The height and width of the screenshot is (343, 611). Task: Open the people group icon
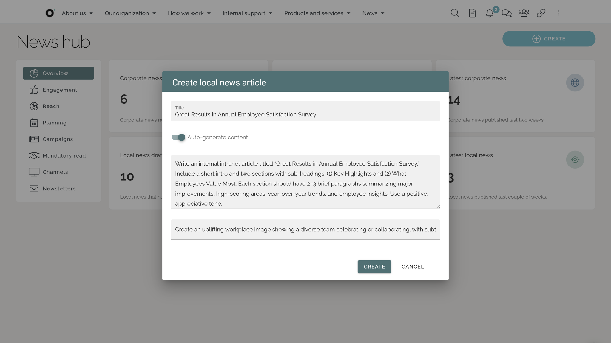tap(524, 13)
